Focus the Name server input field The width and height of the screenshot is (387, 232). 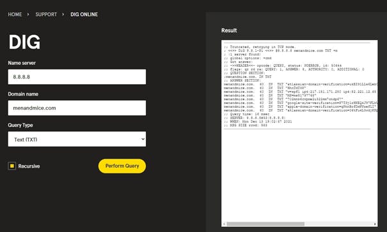(x=77, y=76)
